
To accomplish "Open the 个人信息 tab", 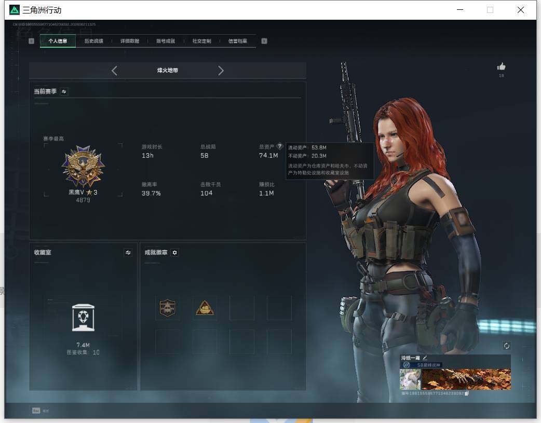I will point(58,41).
